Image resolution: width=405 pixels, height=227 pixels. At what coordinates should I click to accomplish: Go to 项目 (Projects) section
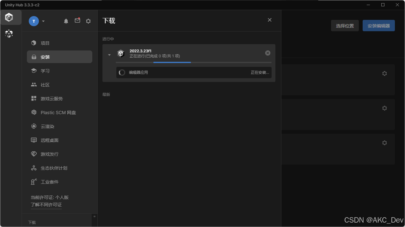tap(59, 43)
